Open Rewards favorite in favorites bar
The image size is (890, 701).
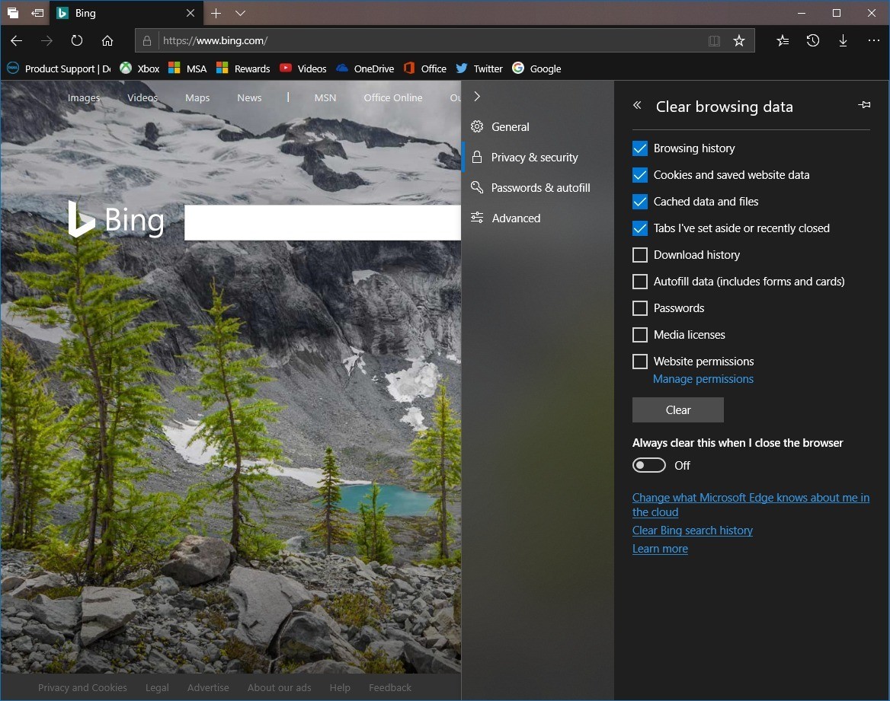pos(243,69)
